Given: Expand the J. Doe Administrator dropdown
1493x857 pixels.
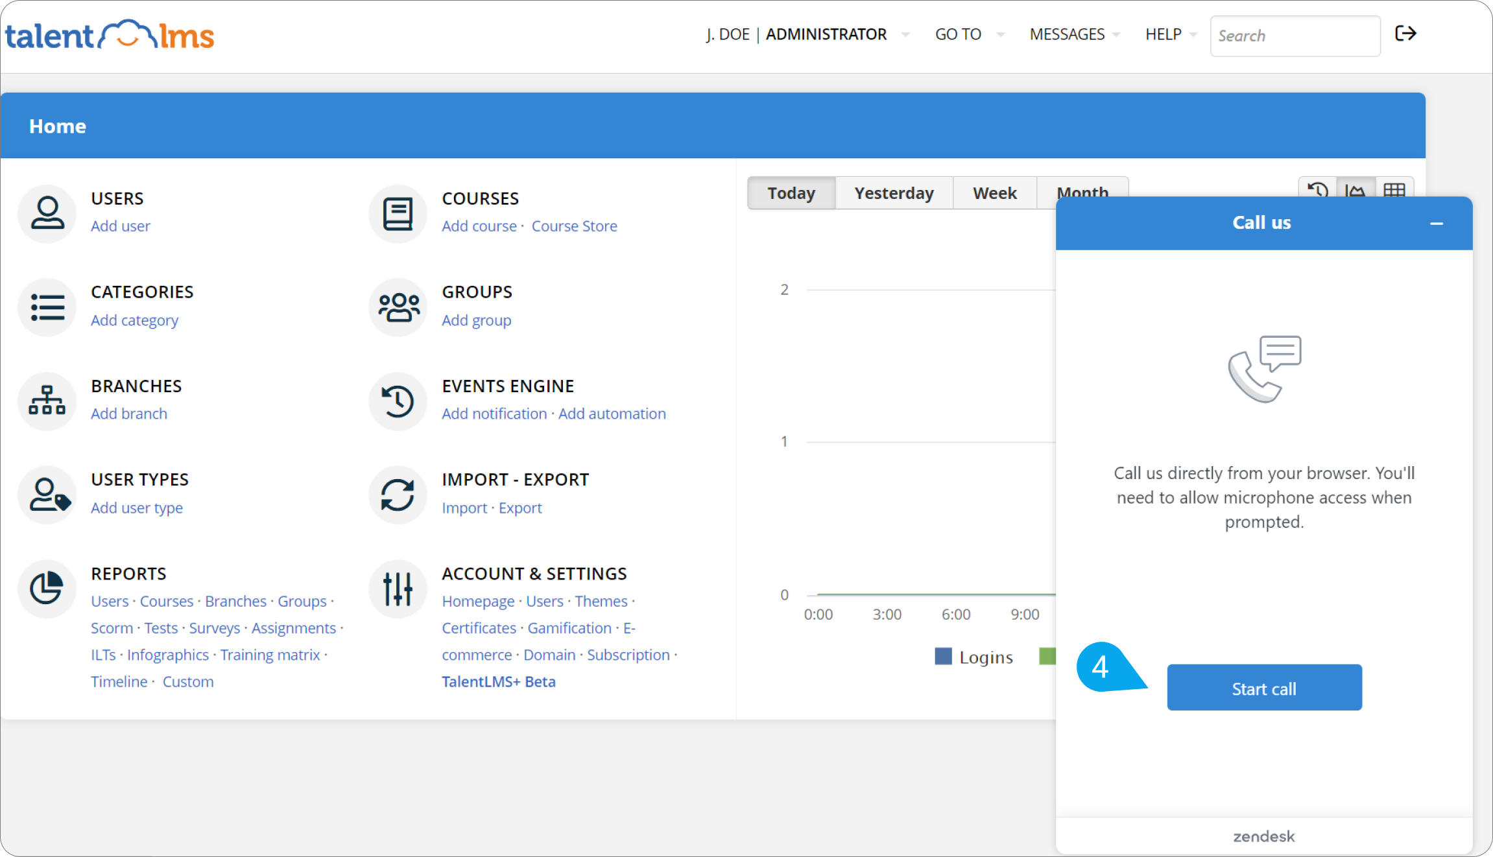Looking at the screenshot, I should (x=808, y=34).
